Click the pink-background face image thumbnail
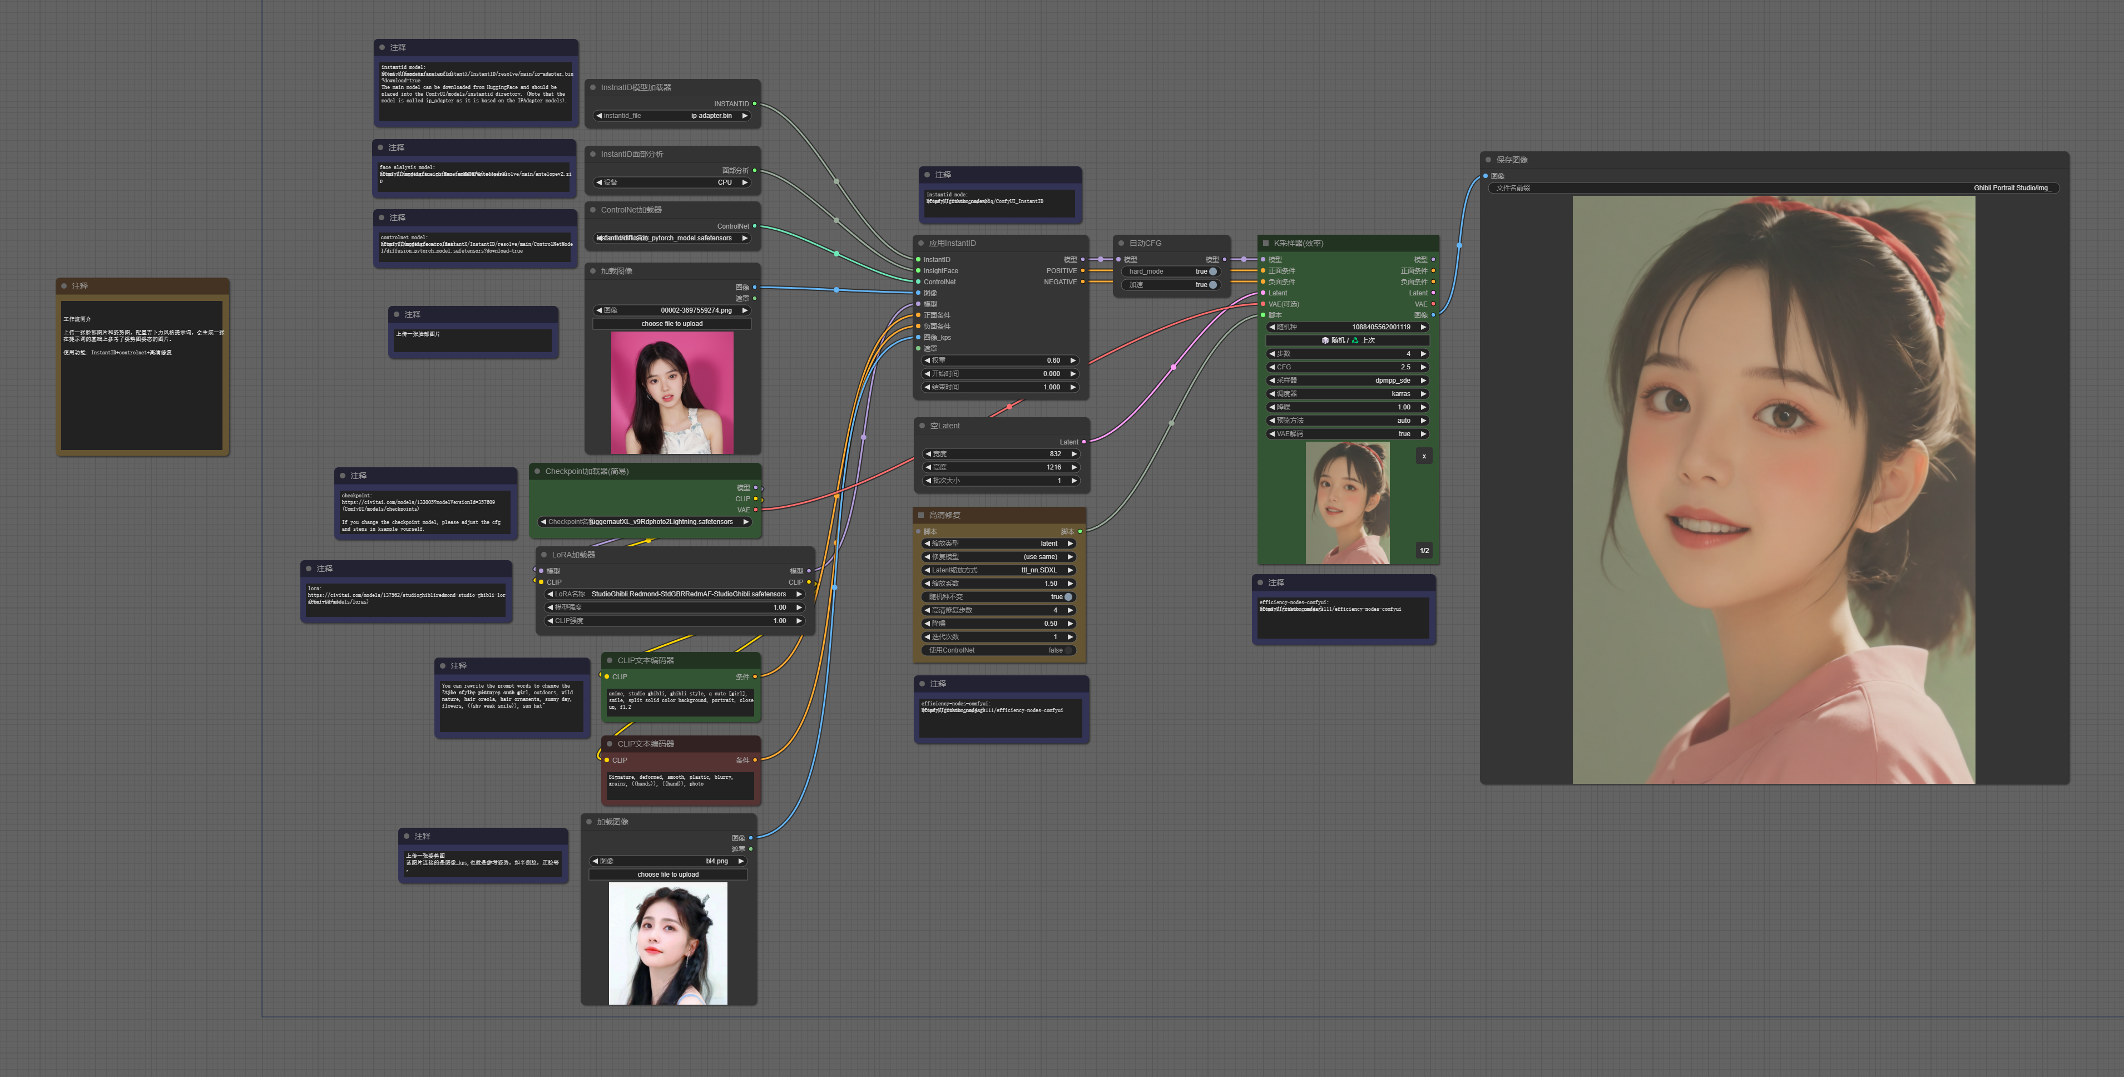 672,393
